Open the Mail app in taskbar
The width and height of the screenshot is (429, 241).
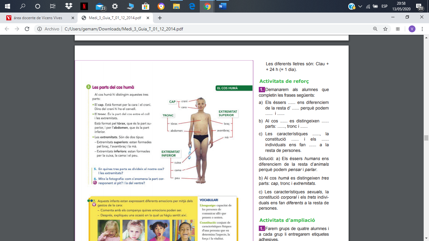point(100,6)
